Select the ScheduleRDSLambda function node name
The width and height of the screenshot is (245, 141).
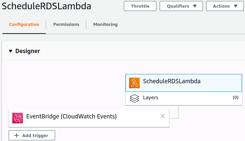[x=172, y=81]
